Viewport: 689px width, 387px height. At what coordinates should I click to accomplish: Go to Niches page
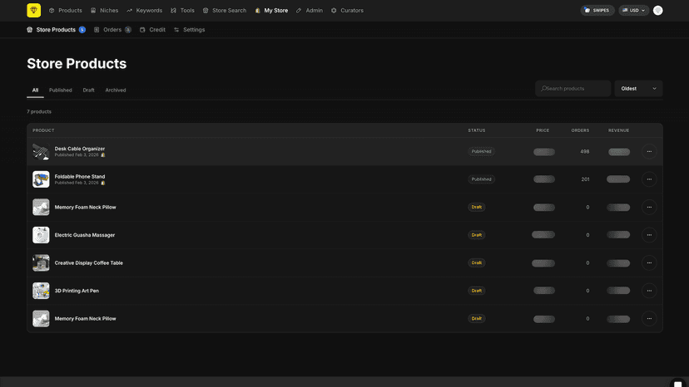click(x=105, y=11)
